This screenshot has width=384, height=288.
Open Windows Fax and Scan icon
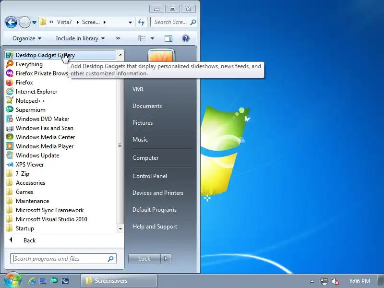[x=10, y=128]
